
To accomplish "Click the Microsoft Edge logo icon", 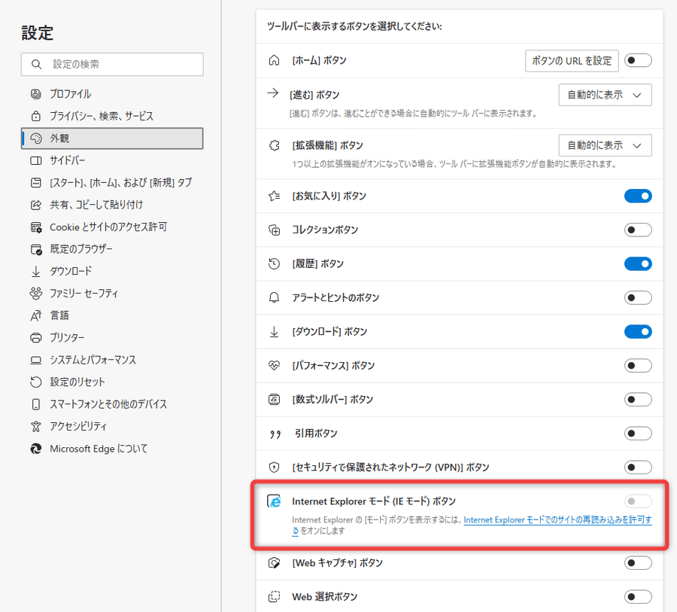I will click(36, 449).
